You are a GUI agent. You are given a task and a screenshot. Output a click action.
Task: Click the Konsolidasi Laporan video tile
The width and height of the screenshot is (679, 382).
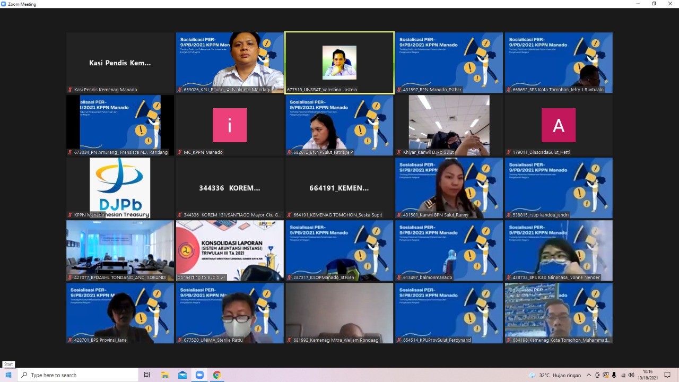pyautogui.click(x=230, y=250)
